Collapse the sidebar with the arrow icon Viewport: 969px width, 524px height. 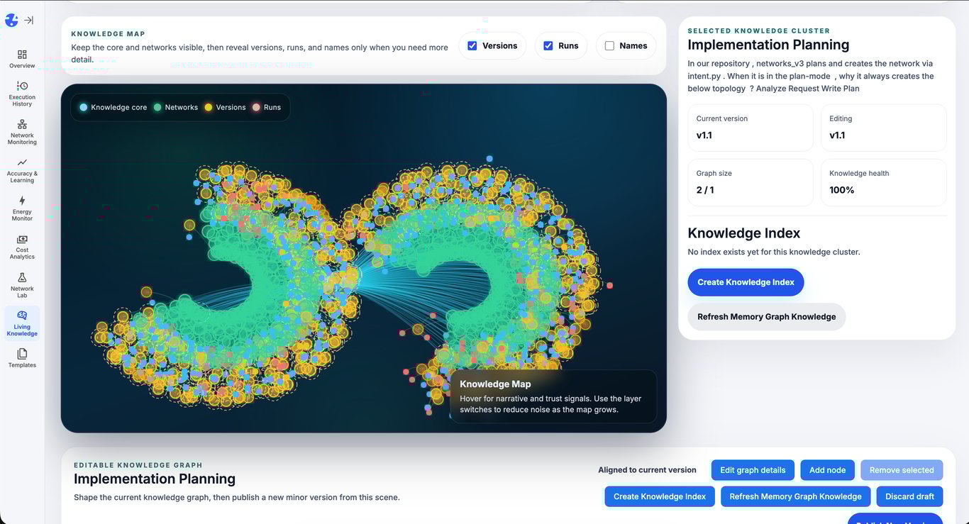[x=28, y=20]
